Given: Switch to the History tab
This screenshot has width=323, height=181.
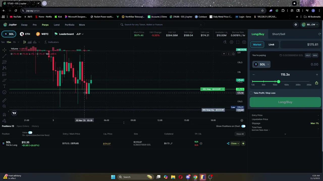Looking at the screenshot, I should click(x=35, y=126).
